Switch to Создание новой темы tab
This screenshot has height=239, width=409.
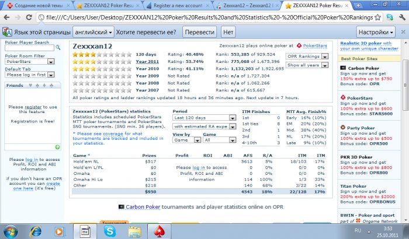coord(38,5)
